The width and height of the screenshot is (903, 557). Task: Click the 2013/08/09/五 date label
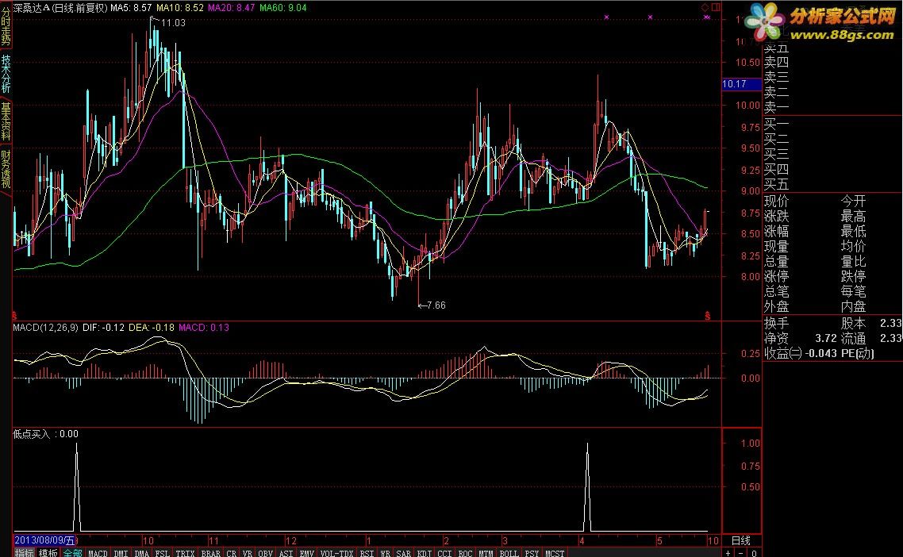coord(45,540)
